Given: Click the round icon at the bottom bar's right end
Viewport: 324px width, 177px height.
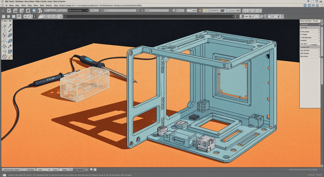Looking at the screenshot, I should (319, 169).
